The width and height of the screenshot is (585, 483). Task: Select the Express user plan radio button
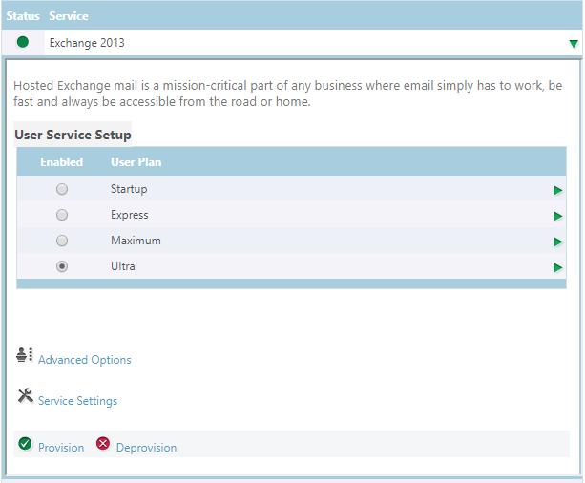tap(62, 215)
